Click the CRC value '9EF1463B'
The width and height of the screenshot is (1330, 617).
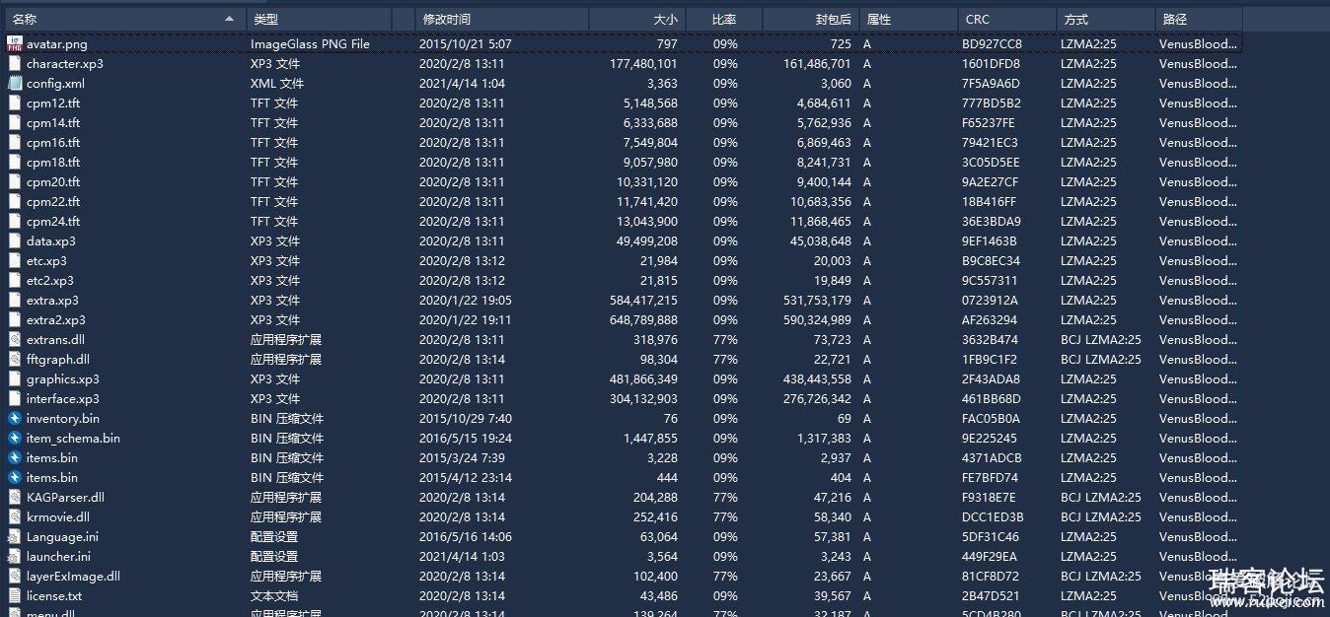point(990,240)
